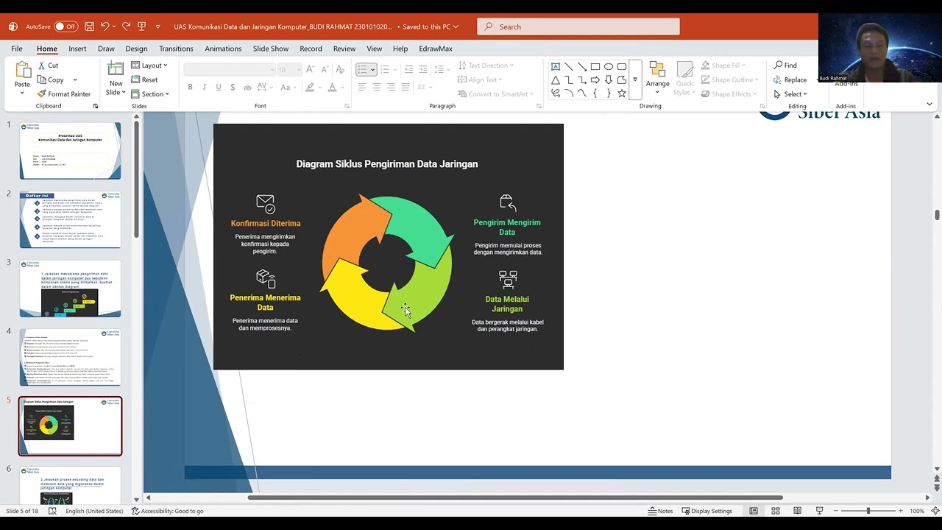The height and width of the screenshot is (530, 942).
Task: Toggle Underline formatting
Action: (x=219, y=87)
